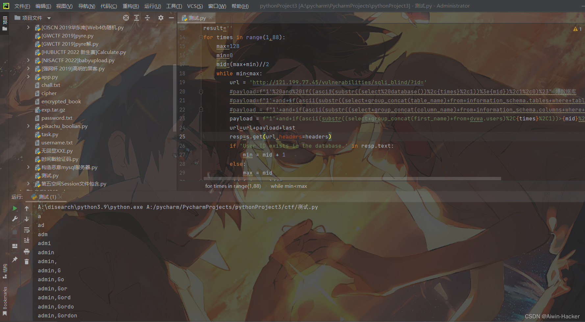Open the 运行(U) menu
Viewport: 585px width, 322px height.
point(153,6)
